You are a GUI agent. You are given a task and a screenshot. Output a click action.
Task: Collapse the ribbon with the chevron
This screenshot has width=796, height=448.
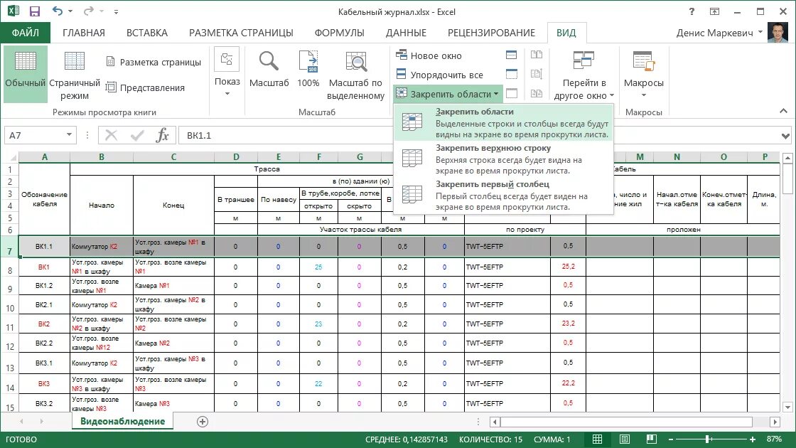tap(783, 111)
